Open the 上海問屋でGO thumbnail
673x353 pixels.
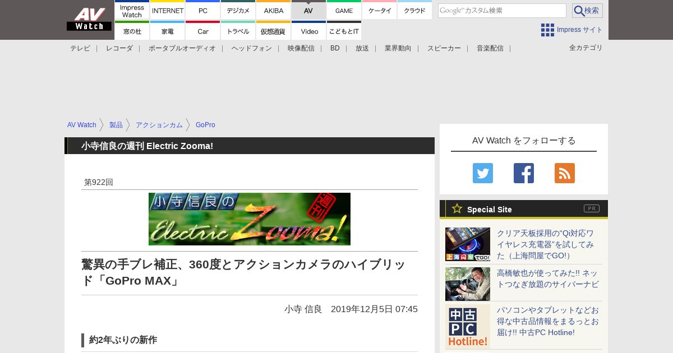coord(468,244)
